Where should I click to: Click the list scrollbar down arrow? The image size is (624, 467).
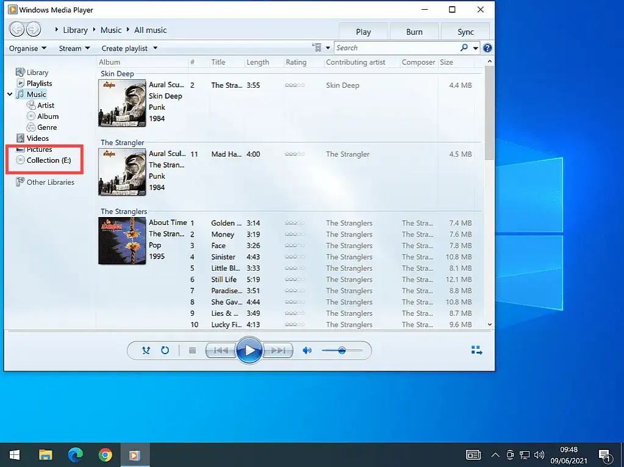pyautogui.click(x=489, y=324)
